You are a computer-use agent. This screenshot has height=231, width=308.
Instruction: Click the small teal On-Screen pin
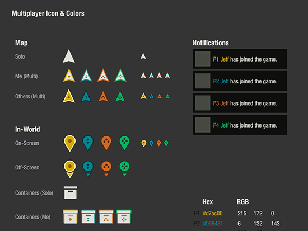click(151, 144)
